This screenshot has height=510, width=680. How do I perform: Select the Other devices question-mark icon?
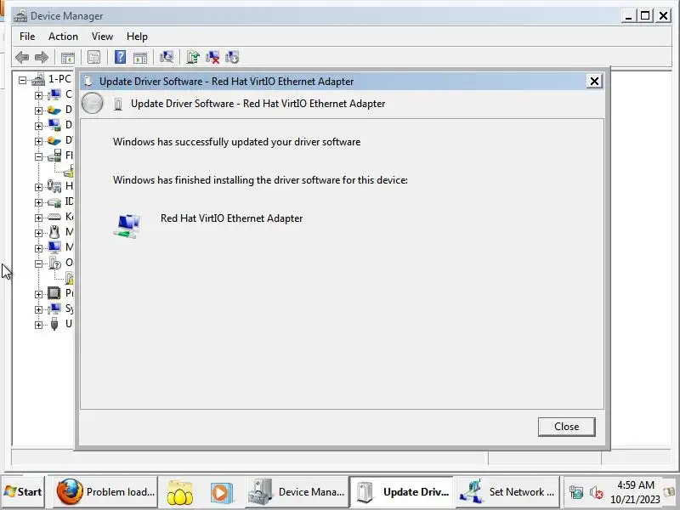point(55,263)
